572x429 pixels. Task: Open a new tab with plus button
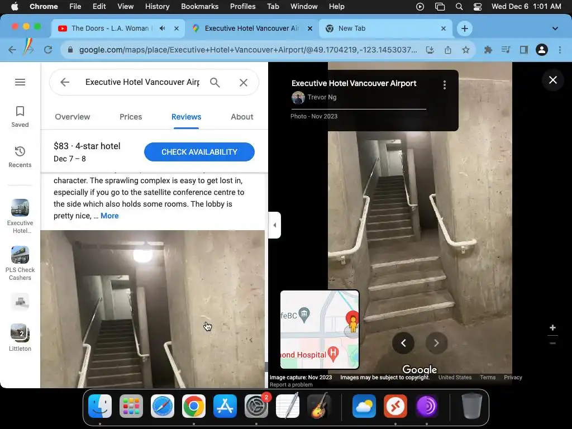click(x=464, y=28)
